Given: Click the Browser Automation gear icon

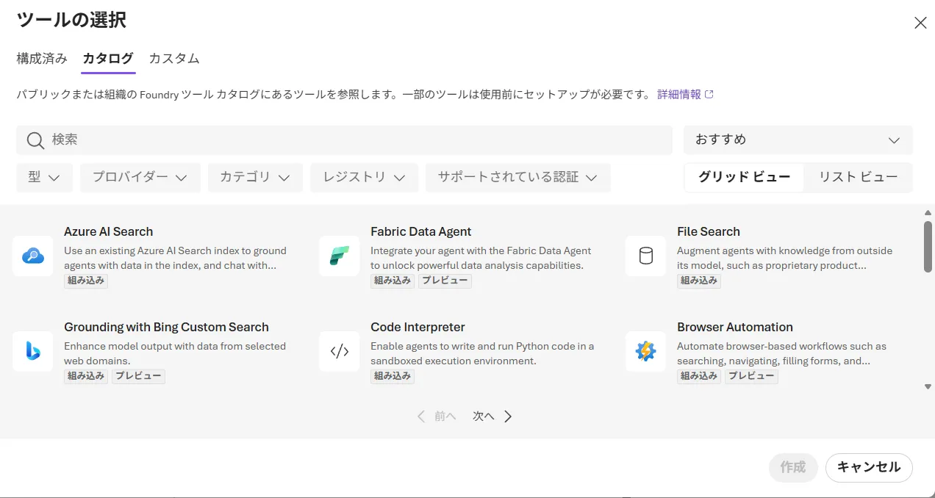Looking at the screenshot, I should coord(645,351).
